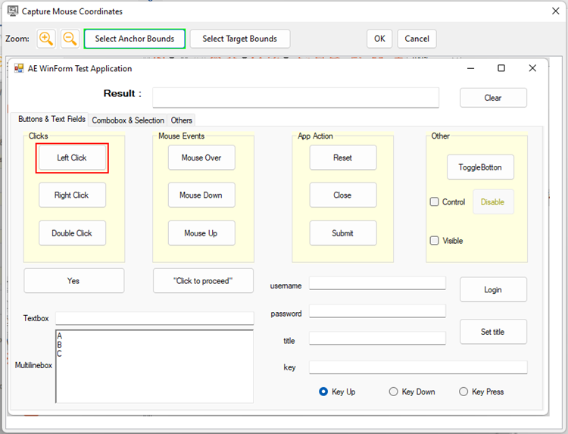Select the Key Press radio button
568x434 pixels.
coord(463,392)
